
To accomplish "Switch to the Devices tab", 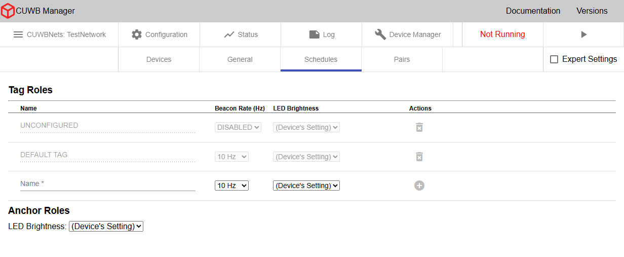I will pos(159,59).
